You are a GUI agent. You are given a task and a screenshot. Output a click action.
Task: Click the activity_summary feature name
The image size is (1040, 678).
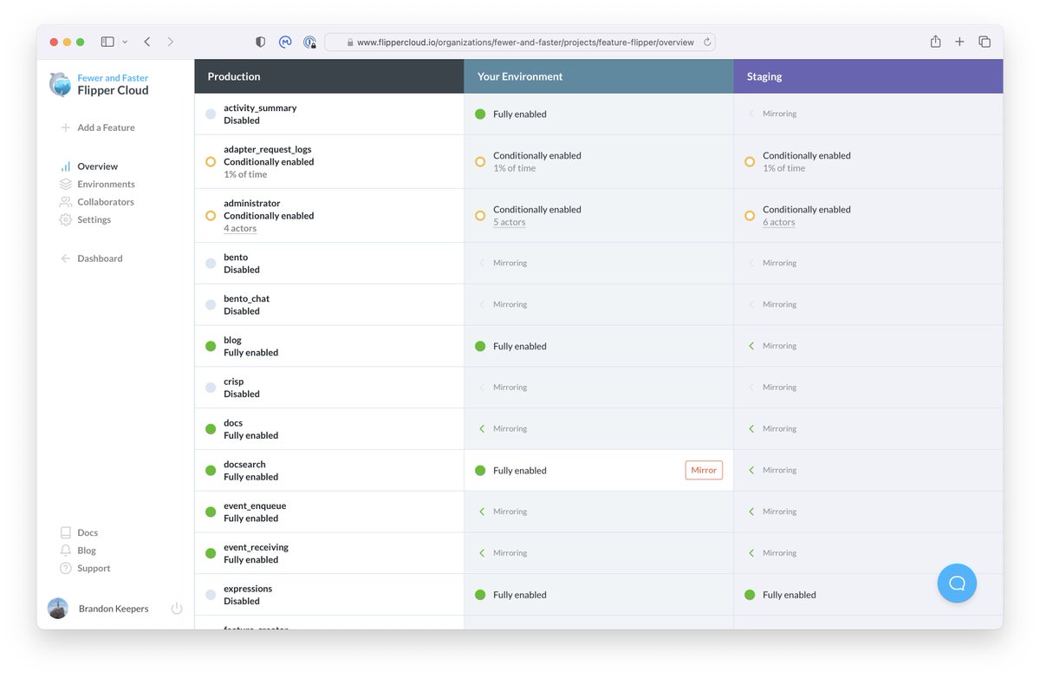pyautogui.click(x=260, y=108)
